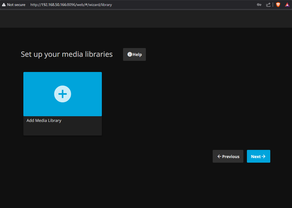Click the Set up your media libraries heading
292x208 pixels.
pos(67,54)
